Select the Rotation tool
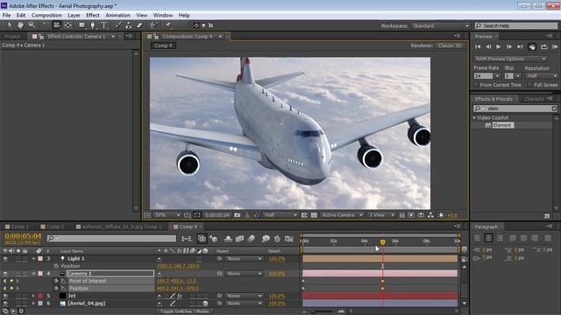The height and width of the screenshot is (315, 561). (x=45, y=25)
